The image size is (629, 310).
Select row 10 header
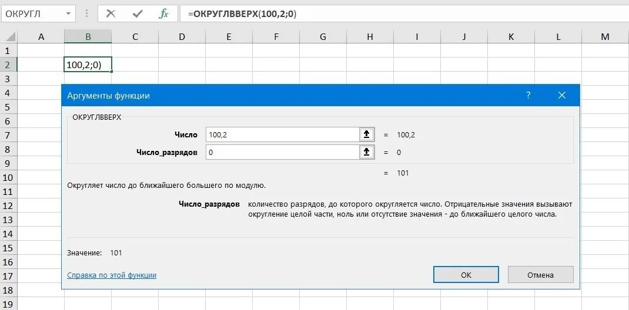click(8, 177)
